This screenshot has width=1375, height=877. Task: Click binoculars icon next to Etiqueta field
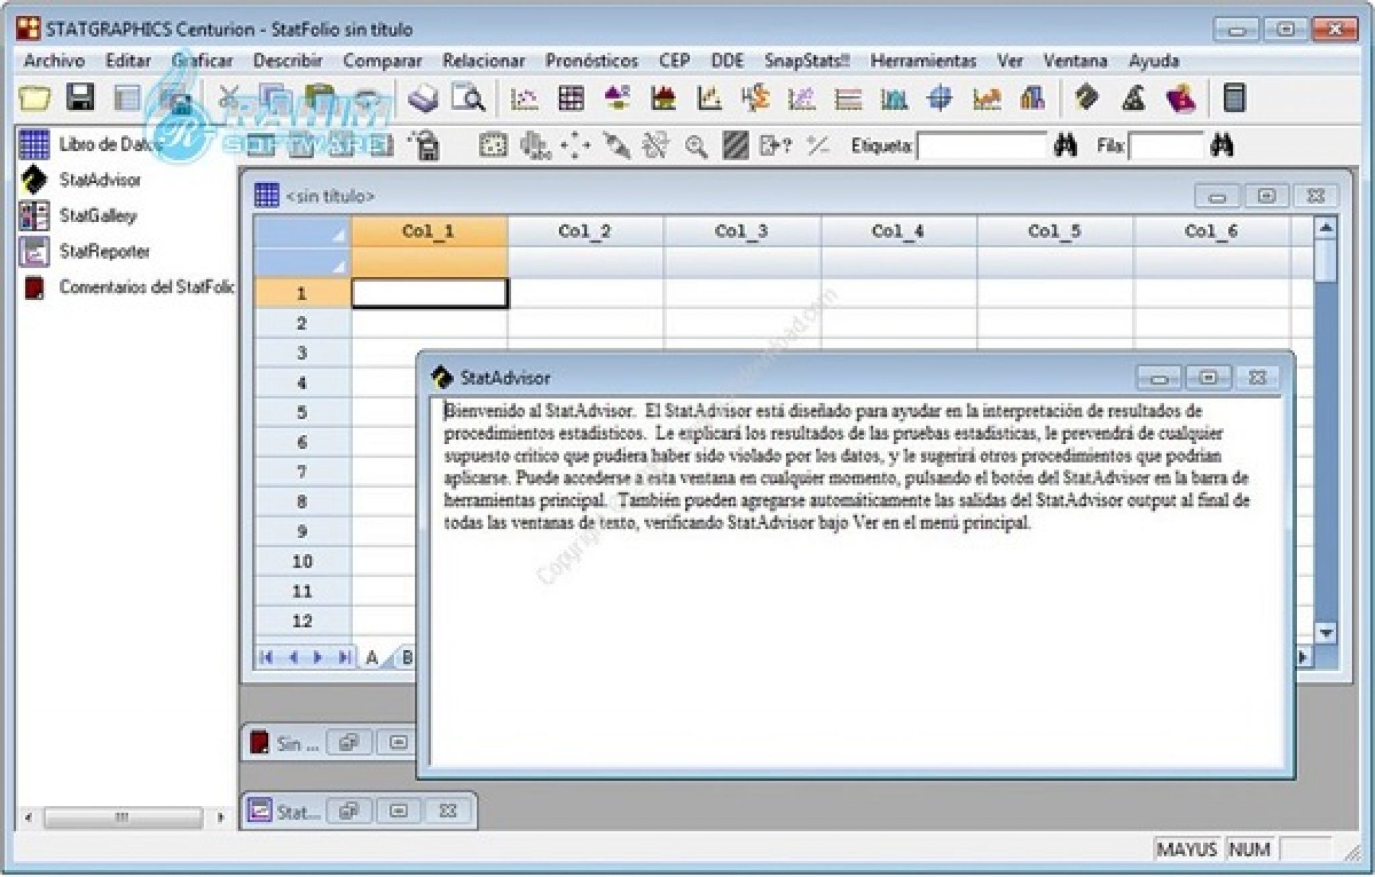point(1065,146)
